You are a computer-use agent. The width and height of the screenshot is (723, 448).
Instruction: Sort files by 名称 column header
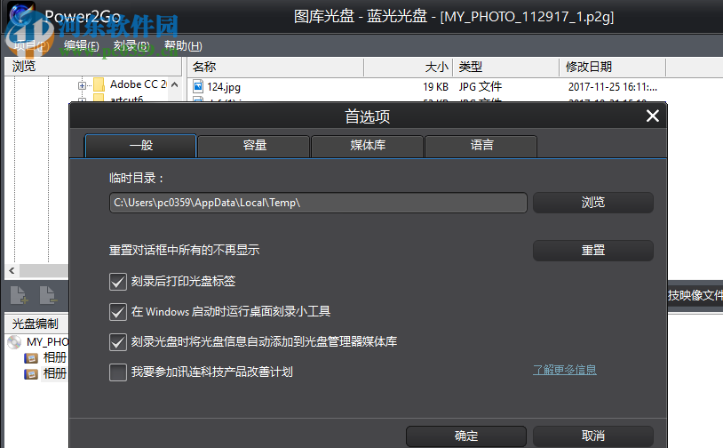pyautogui.click(x=275, y=67)
